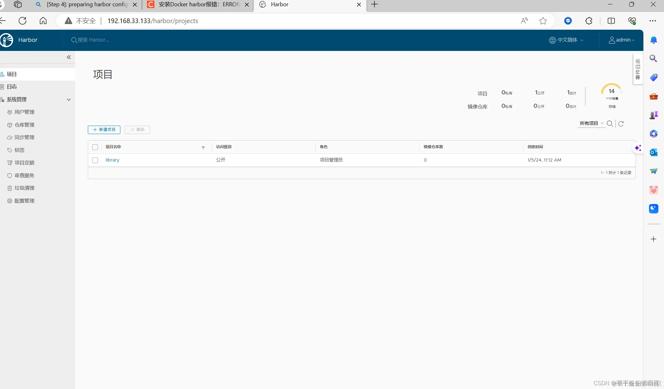Open 日志 in the left sidebar
This screenshot has height=389, width=664.
[x=12, y=87]
